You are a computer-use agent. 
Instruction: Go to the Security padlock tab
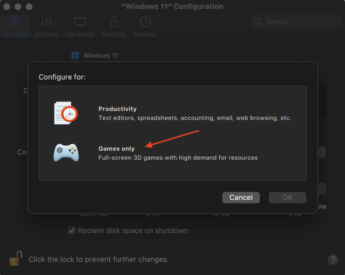point(114,22)
